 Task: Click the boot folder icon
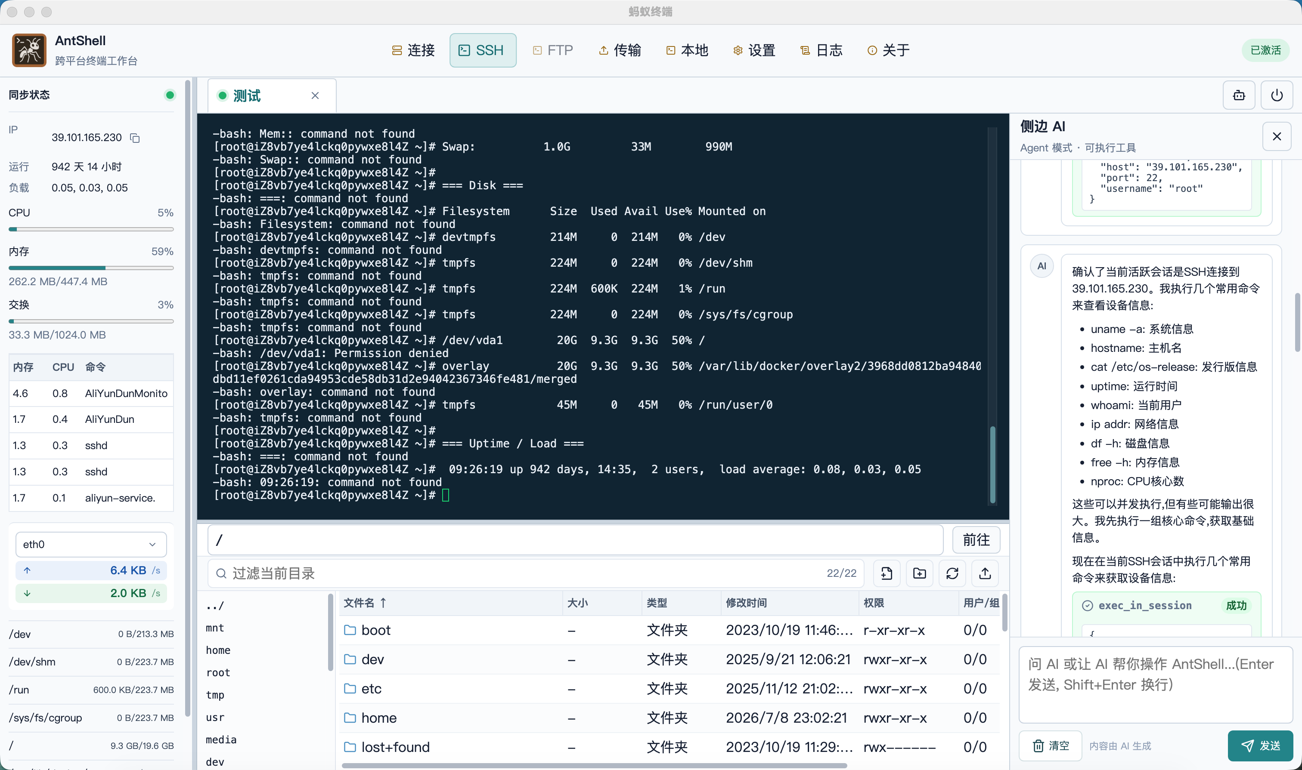(x=350, y=630)
